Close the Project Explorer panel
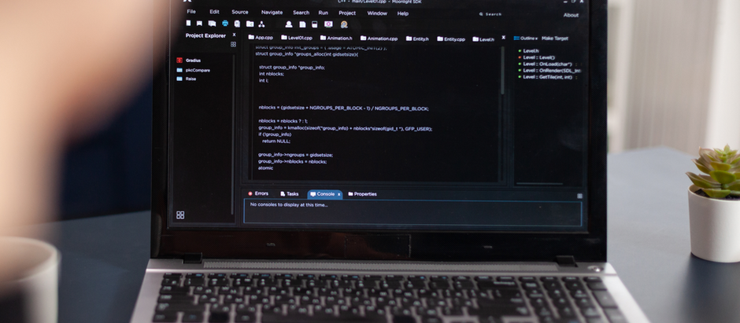Image resolution: width=740 pixels, height=323 pixels. click(234, 35)
